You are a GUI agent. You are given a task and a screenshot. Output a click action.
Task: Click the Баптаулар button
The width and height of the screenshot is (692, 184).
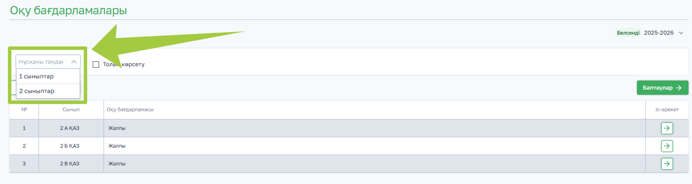click(x=662, y=87)
